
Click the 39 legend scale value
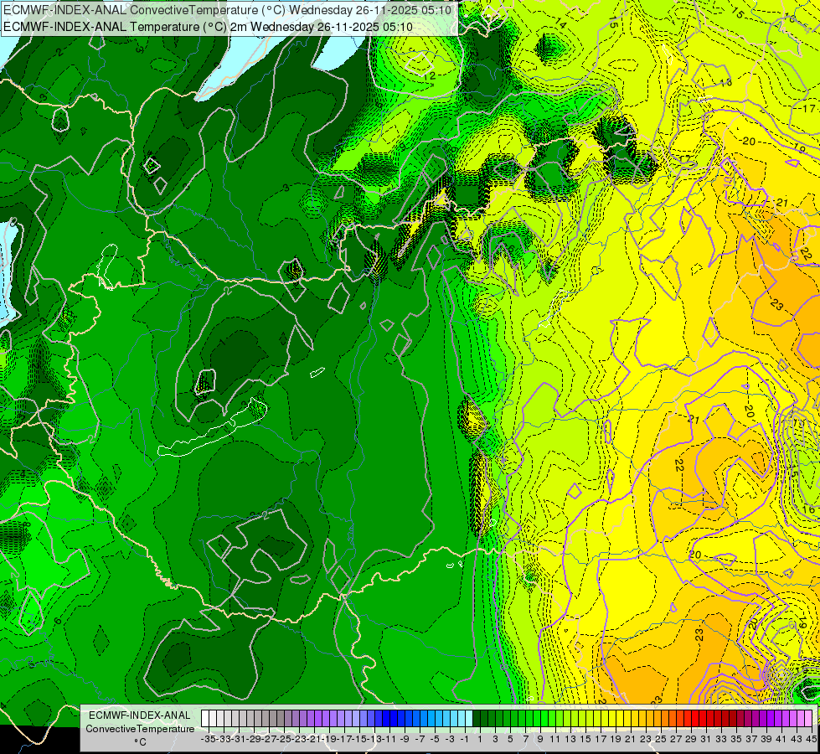click(766, 740)
